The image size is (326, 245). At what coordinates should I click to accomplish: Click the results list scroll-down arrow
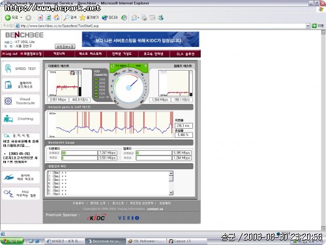click(171, 193)
